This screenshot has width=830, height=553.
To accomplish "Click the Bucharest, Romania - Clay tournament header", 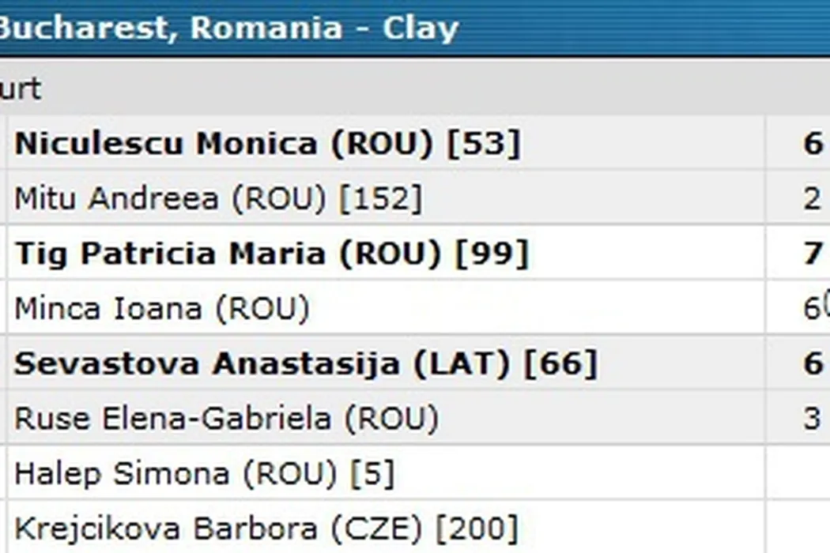I will [x=229, y=28].
